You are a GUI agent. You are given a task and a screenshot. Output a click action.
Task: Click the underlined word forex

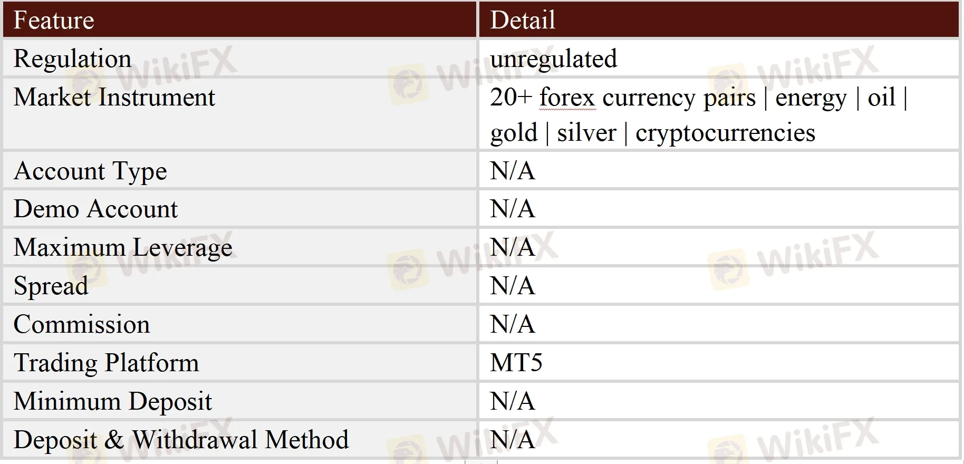[x=567, y=98]
